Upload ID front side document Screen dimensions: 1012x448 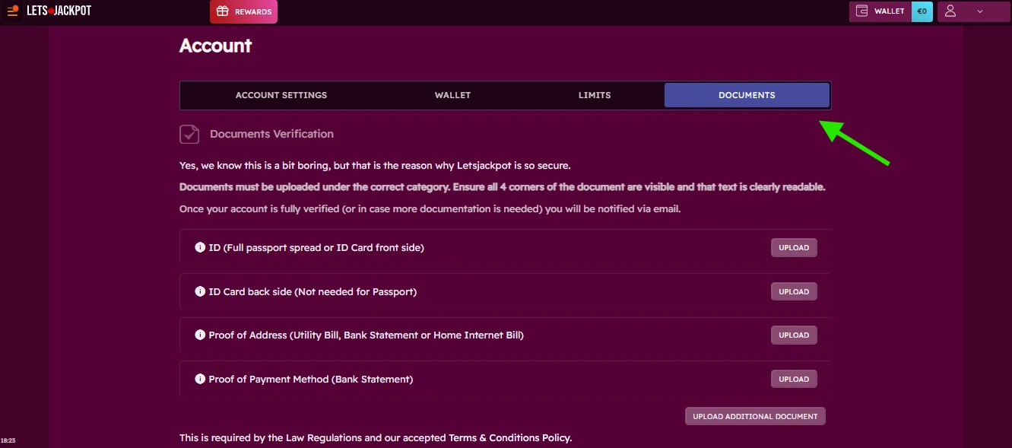[x=794, y=248]
